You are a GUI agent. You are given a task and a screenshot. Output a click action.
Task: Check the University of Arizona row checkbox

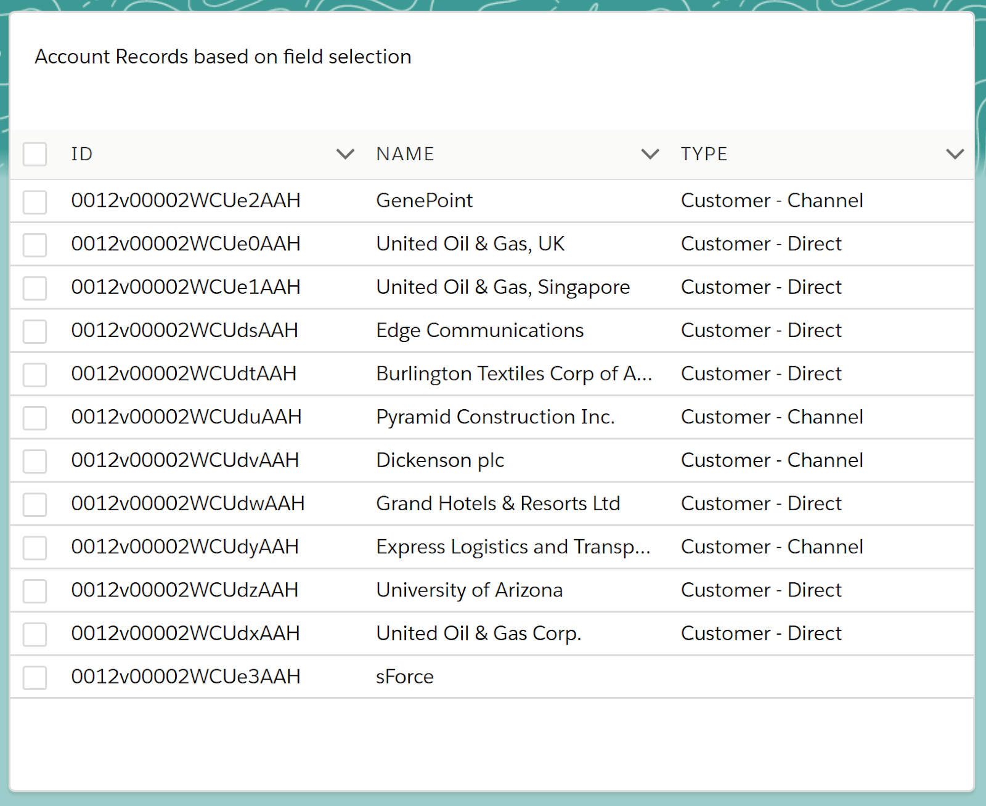(35, 592)
